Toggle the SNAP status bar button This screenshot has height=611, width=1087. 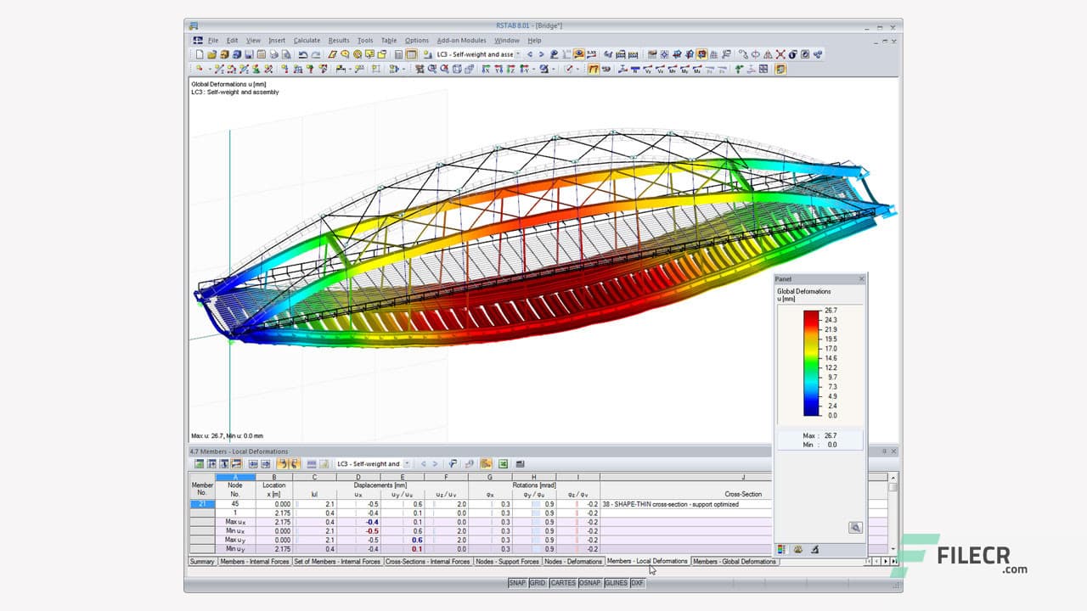point(517,583)
